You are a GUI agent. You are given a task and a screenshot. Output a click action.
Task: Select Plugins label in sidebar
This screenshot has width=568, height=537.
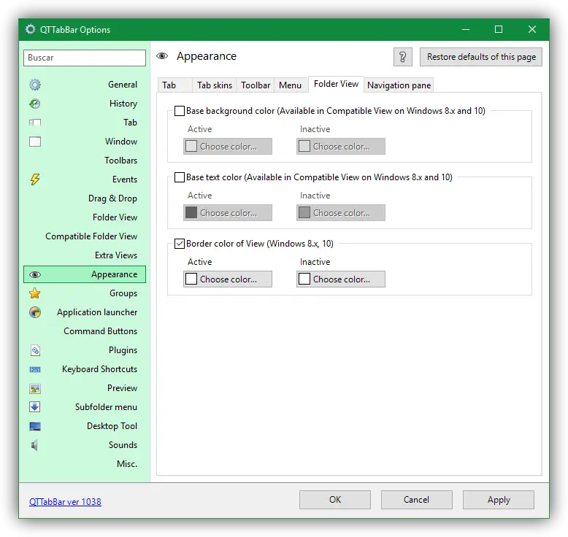tap(123, 350)
